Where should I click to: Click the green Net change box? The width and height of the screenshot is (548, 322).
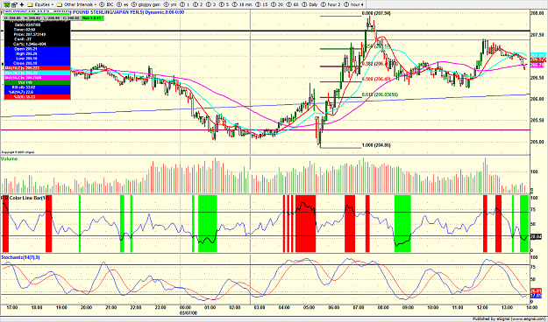coord(92,17)
